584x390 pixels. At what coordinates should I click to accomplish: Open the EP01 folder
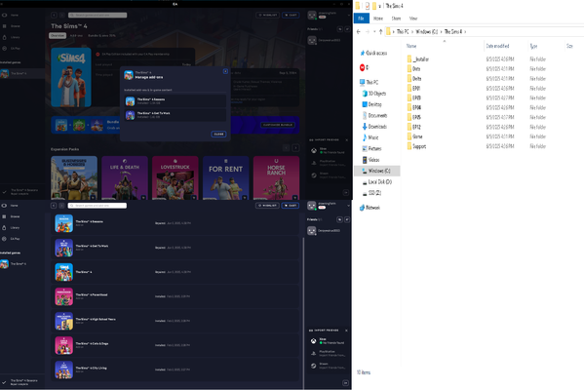[416, 89]
